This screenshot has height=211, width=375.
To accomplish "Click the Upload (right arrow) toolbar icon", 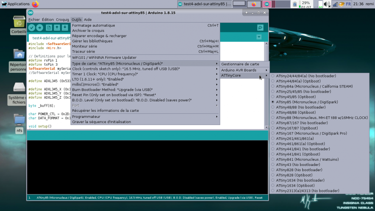I will coord(40,28).
